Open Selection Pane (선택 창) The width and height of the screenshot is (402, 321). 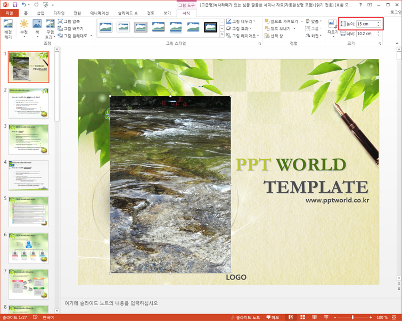[274, 36]
